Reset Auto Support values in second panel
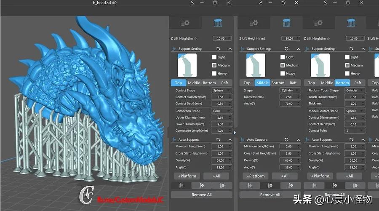The height and width of the screenshot is (211, 379). pyautogui.click(x=287, y=139)
